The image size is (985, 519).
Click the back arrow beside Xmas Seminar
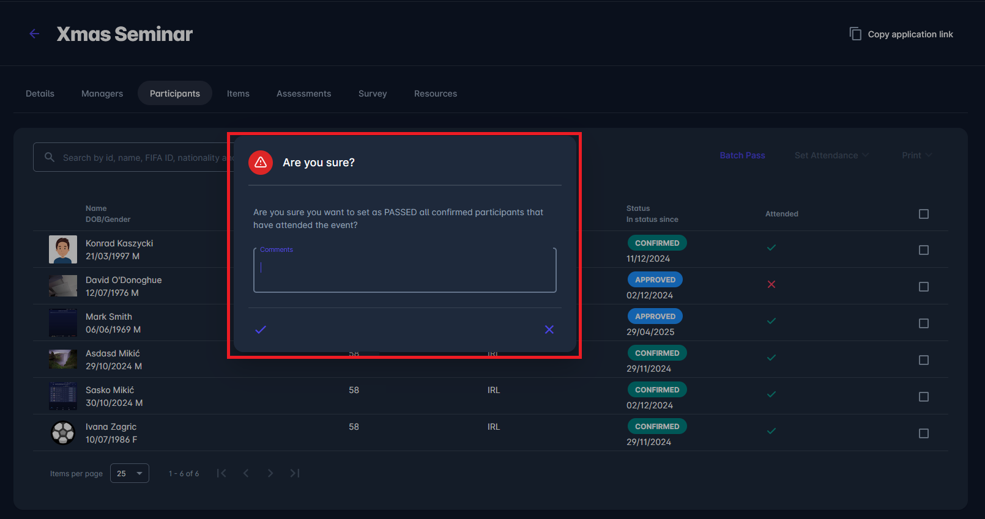34,34
